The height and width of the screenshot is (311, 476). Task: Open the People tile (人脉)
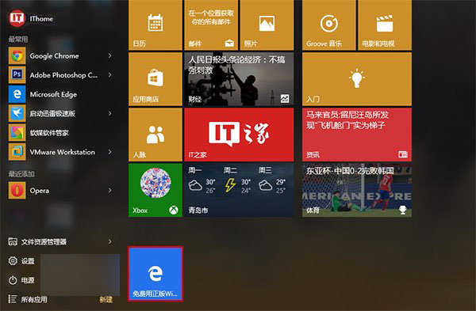(155, 135)
